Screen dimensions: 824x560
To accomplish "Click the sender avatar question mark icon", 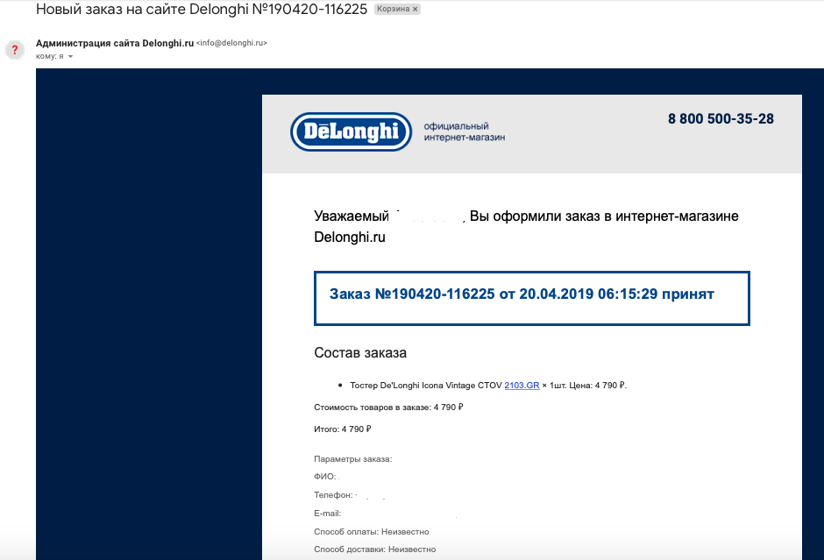I will click(x=15, y=50).
